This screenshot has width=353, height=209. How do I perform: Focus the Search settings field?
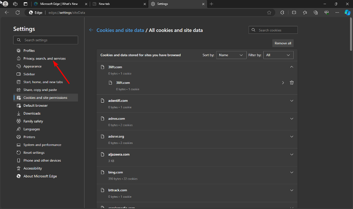pos(45,40)
